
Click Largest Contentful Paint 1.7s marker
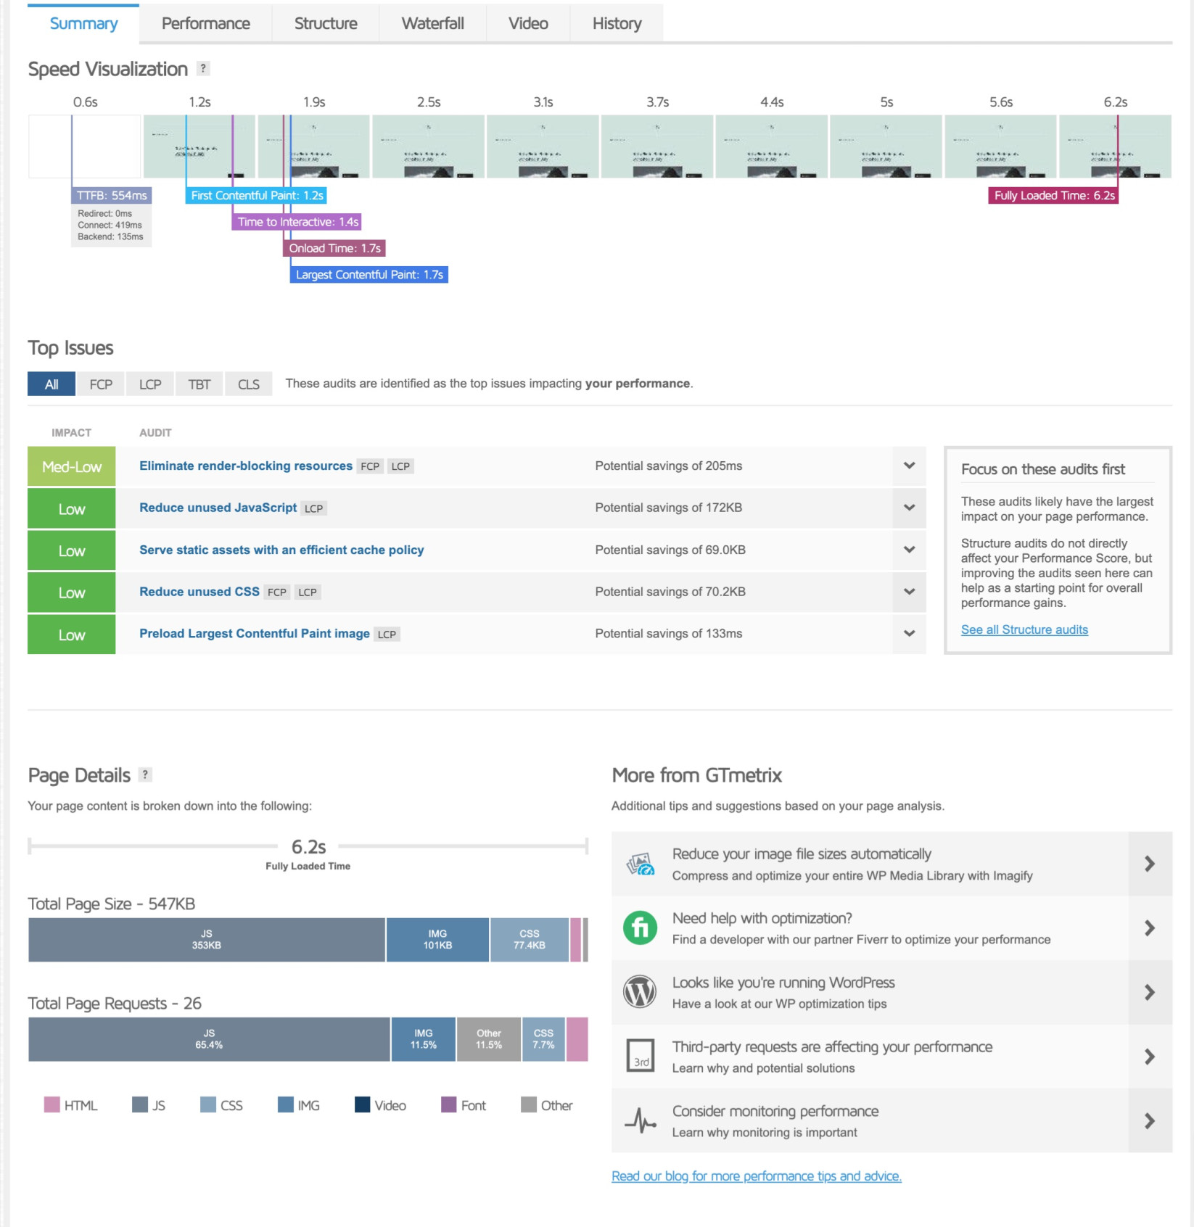point(369,275)
